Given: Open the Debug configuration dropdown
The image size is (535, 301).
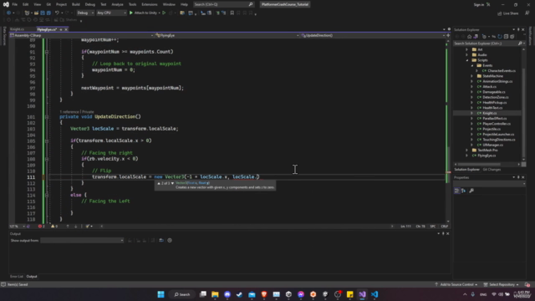Looking at the screenshot, I should tap(85, 13).
